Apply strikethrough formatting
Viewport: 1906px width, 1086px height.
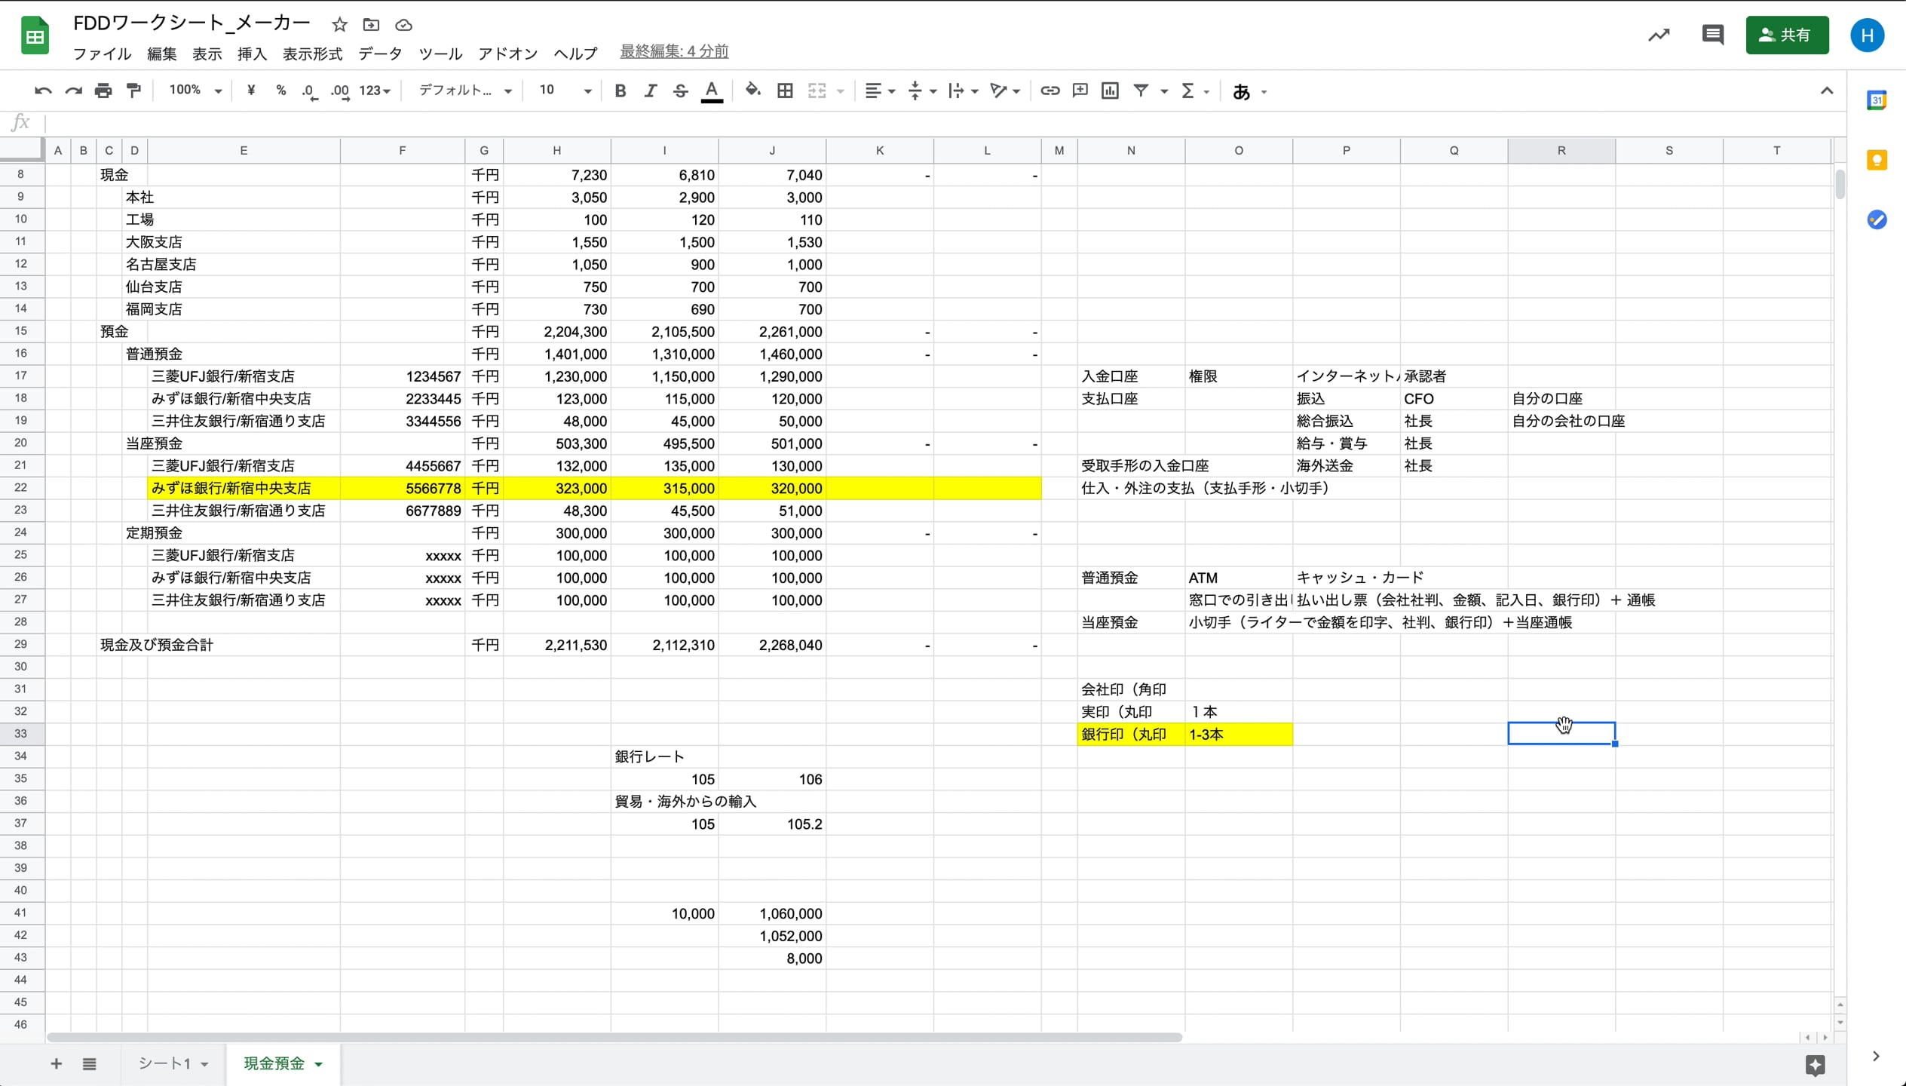[680, 90]
